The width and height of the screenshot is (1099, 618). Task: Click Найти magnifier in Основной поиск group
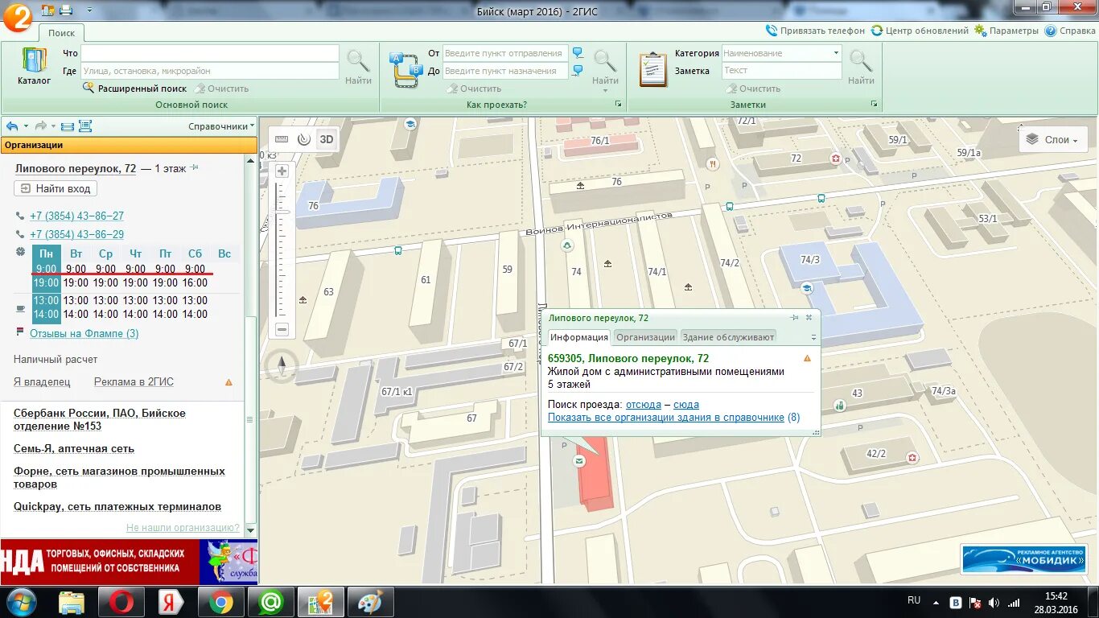[358, 67]
